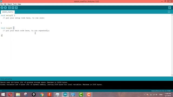Click the 'void setup()' code line

point(8,15)
